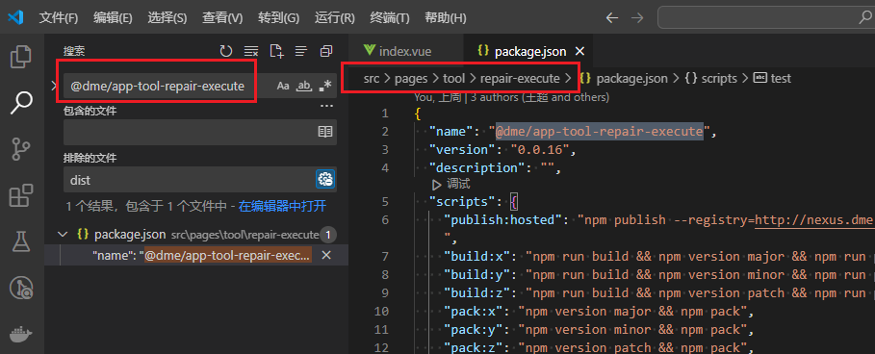Toggle Match Whole Word in search box
Image resolution: width=875 pixels, height=354 pixels.
pyautogui.click(x=303, y=86)
